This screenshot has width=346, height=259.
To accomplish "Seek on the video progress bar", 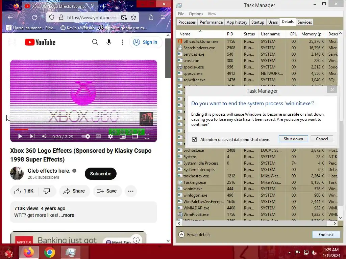I will [83, 129].
